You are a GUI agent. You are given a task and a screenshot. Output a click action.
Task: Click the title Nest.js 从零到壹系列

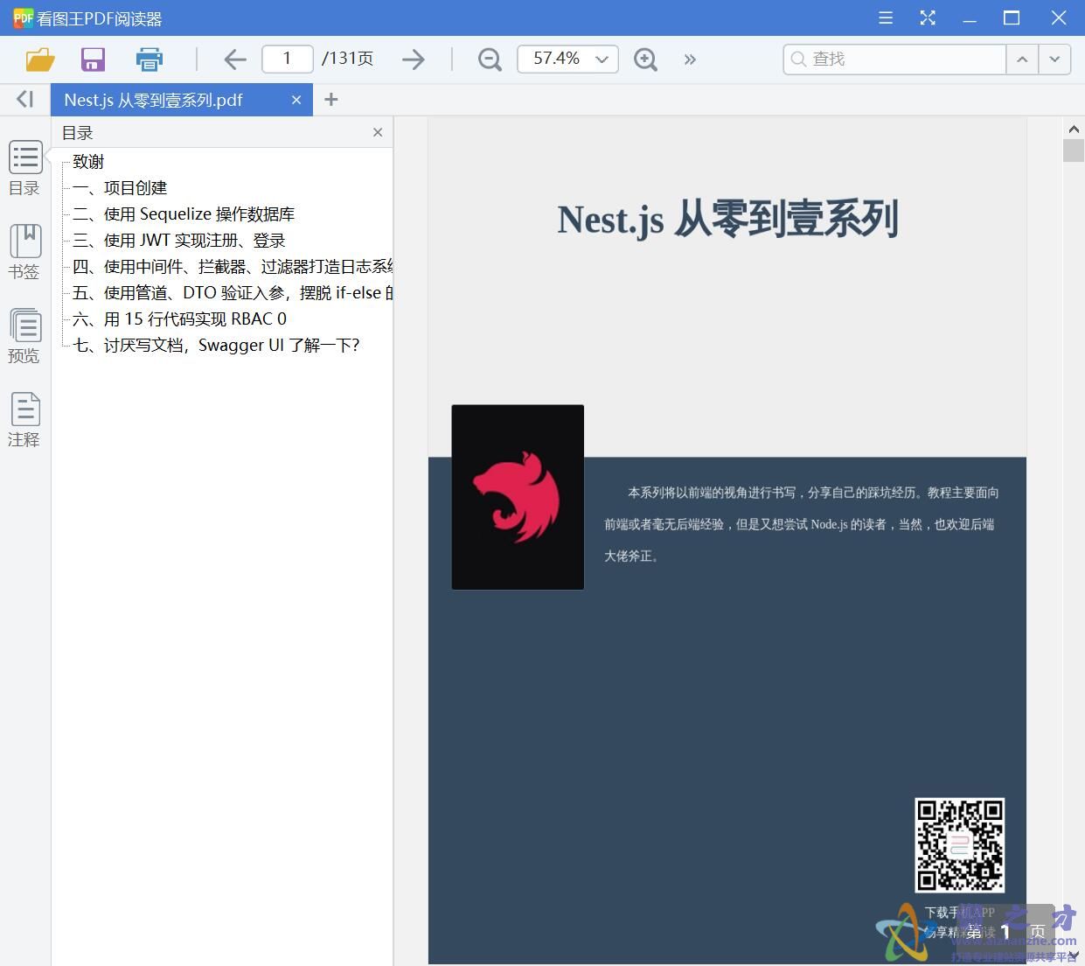pos(728,219)
